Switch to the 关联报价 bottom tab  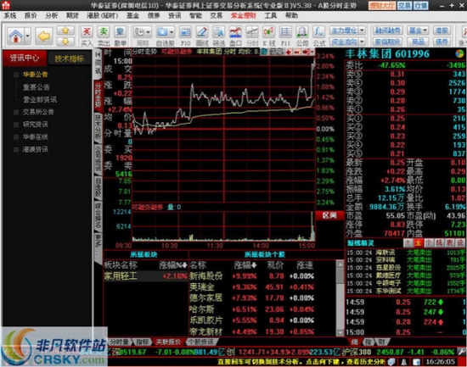[x=168, y=342]
